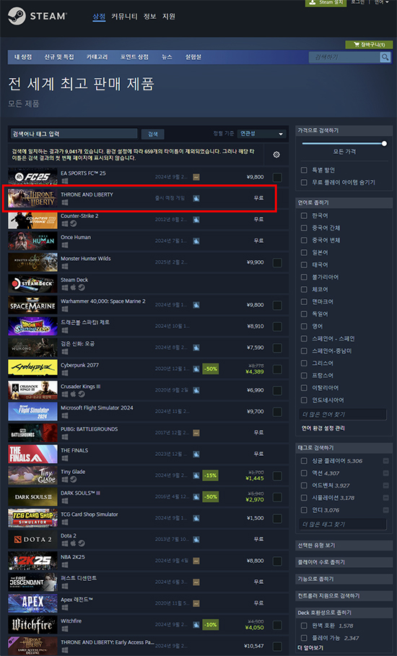Enable the 한국어 language checkbox

point(304,215)
